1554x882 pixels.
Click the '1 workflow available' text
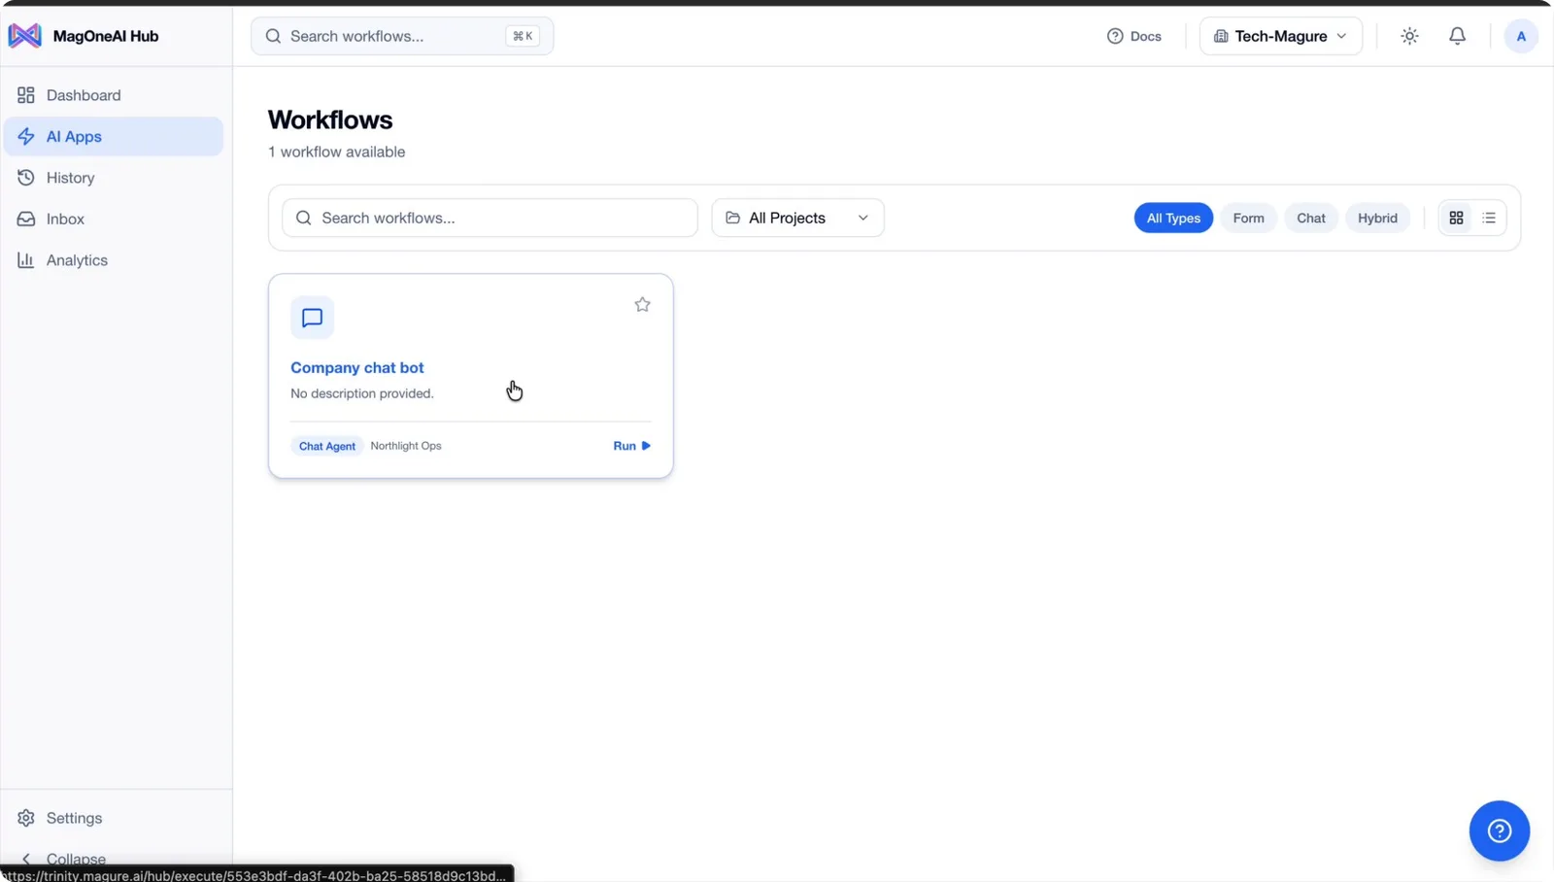tap(337, 152)
